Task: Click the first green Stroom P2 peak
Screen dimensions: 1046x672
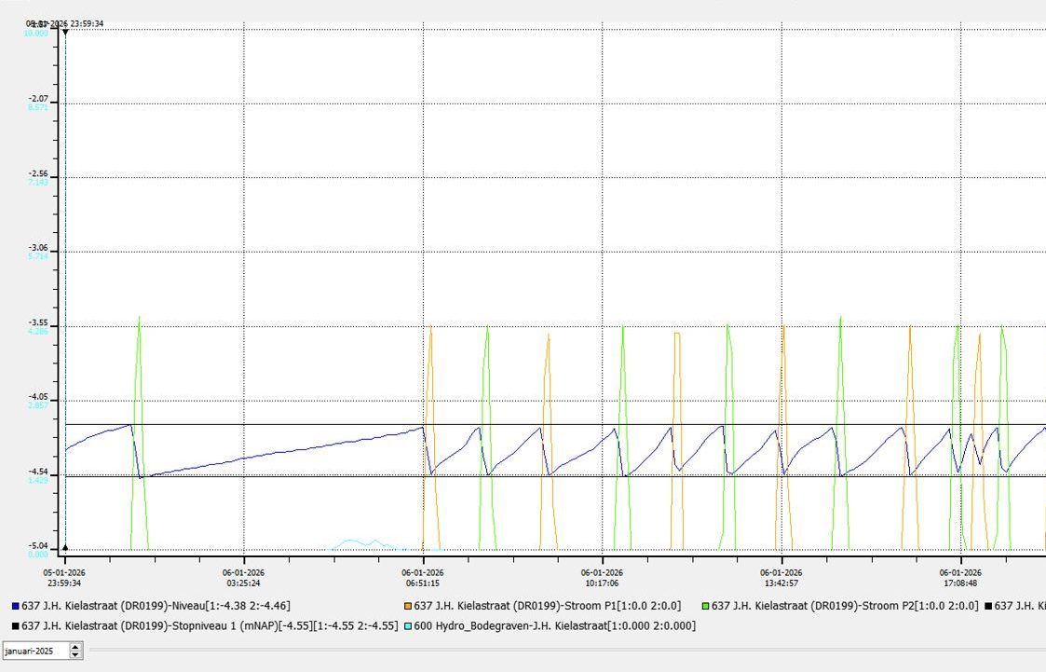Action: click(139, 319)
